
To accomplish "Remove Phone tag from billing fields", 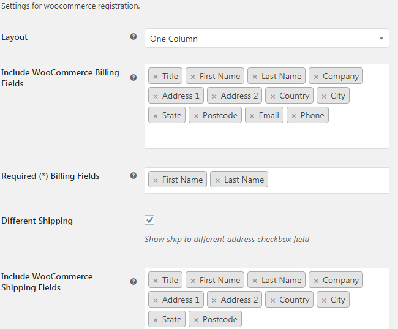I will pyautogui.click(x=294, y=116).
